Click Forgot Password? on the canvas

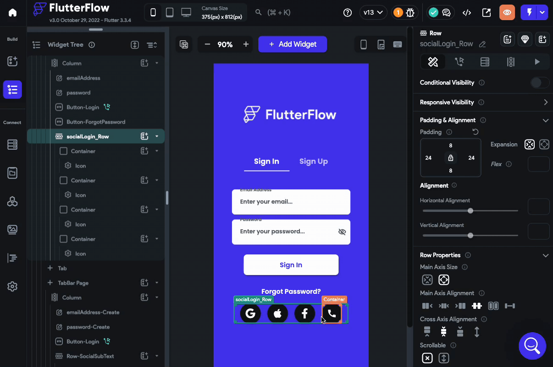point(291,291)
